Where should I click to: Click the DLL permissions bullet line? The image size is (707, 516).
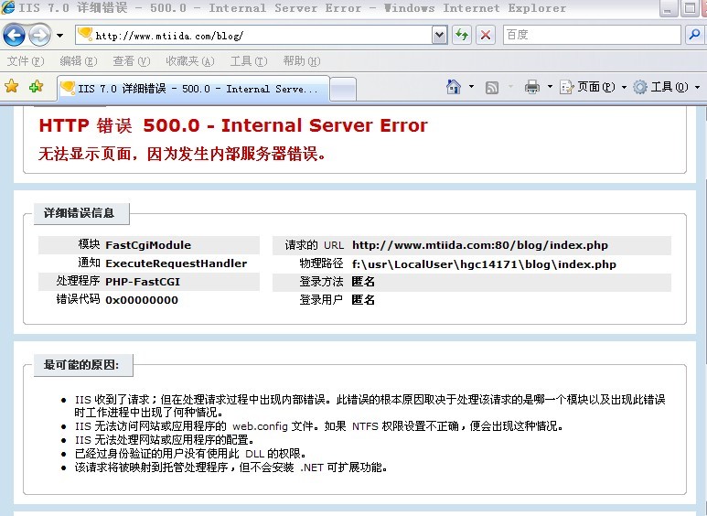(x=190, y=453)
